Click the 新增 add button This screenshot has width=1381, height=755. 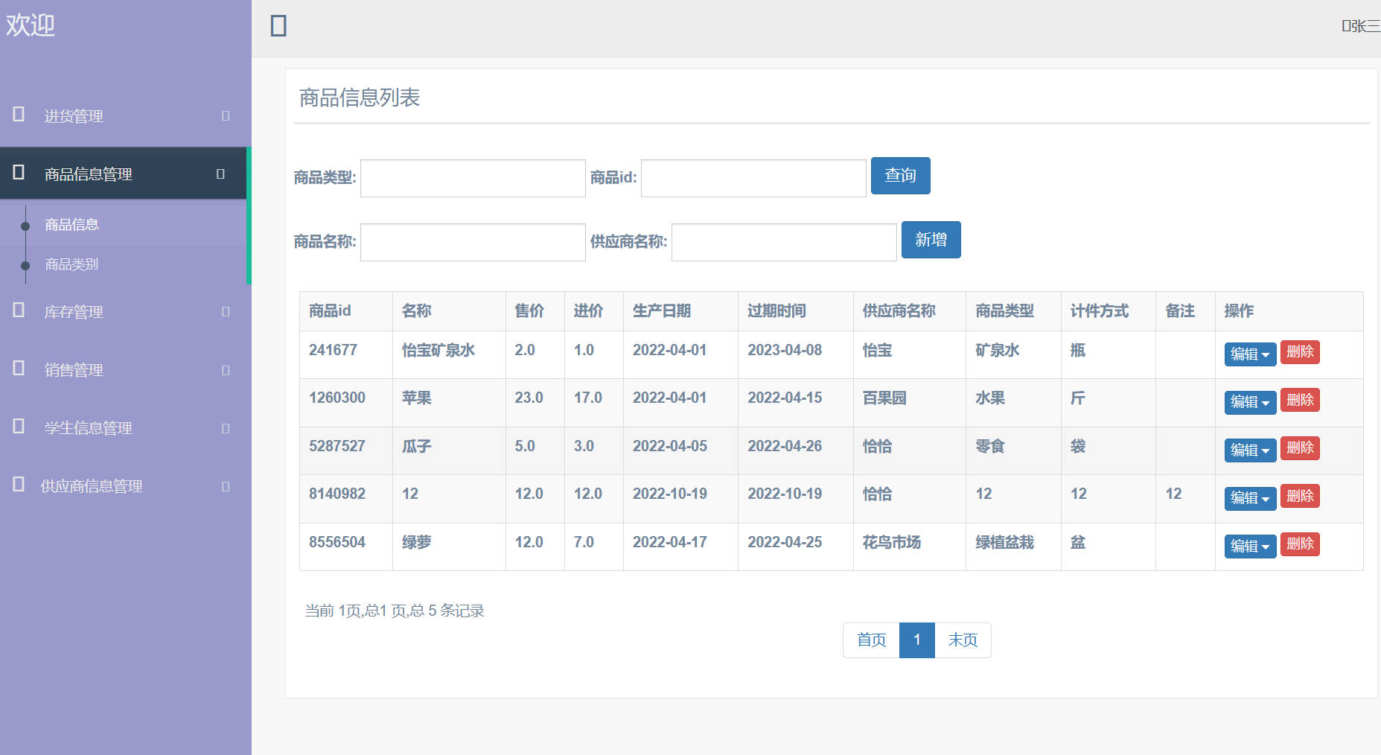point(931,240)
